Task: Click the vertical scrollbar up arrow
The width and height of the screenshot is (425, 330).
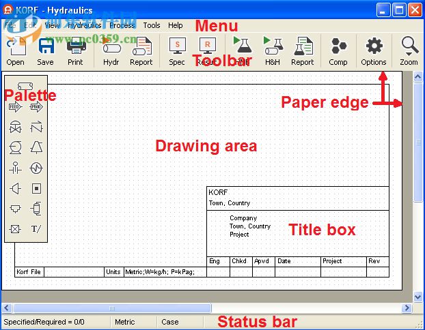Action: (418, 77)
